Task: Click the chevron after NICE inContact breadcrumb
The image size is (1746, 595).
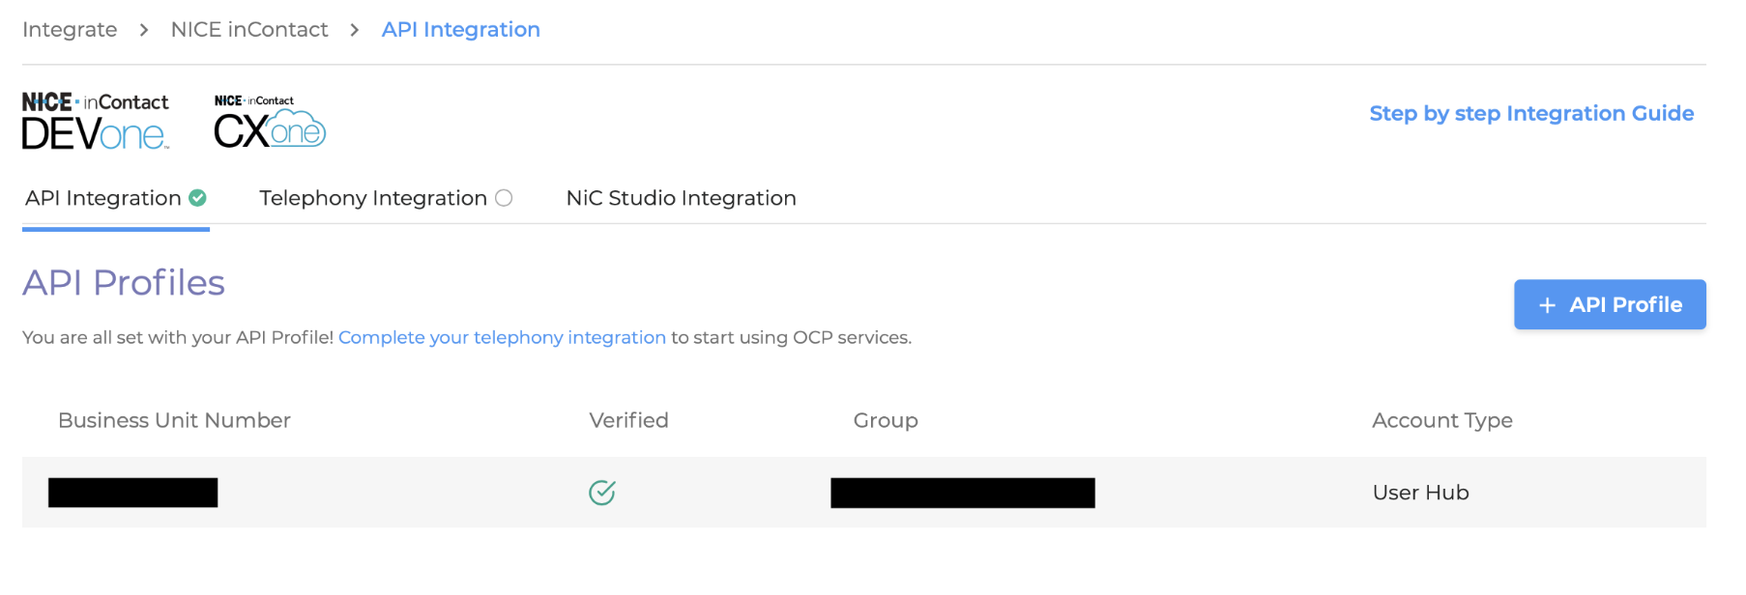Action: (x=355, y=30)
